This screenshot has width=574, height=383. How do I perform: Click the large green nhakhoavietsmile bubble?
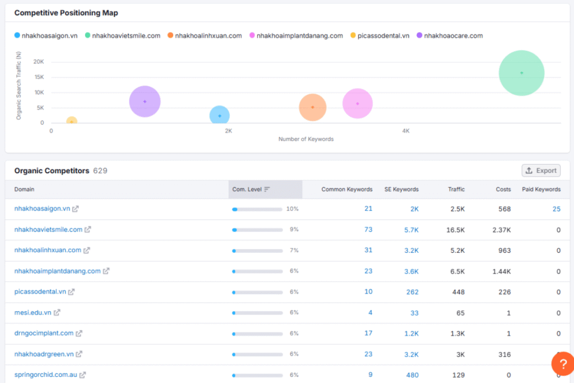point(521,73)
